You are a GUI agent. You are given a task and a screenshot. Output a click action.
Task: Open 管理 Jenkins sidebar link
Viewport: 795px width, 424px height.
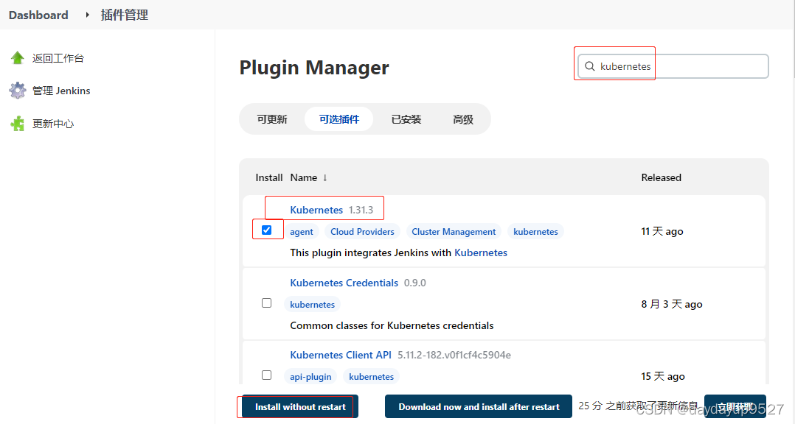pos(61,91)
